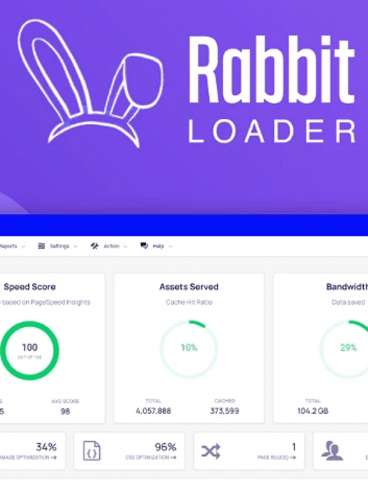Click the Speed Score card title
Viewport: 368px width, 491px height.
[30, 287]
